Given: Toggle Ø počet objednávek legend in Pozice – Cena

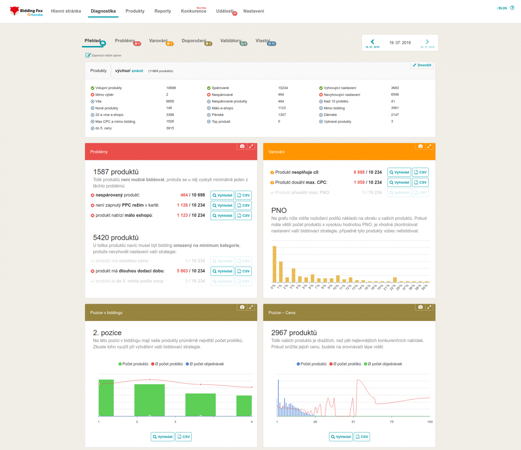Looking at the screenshot, I should click(383, 364).
